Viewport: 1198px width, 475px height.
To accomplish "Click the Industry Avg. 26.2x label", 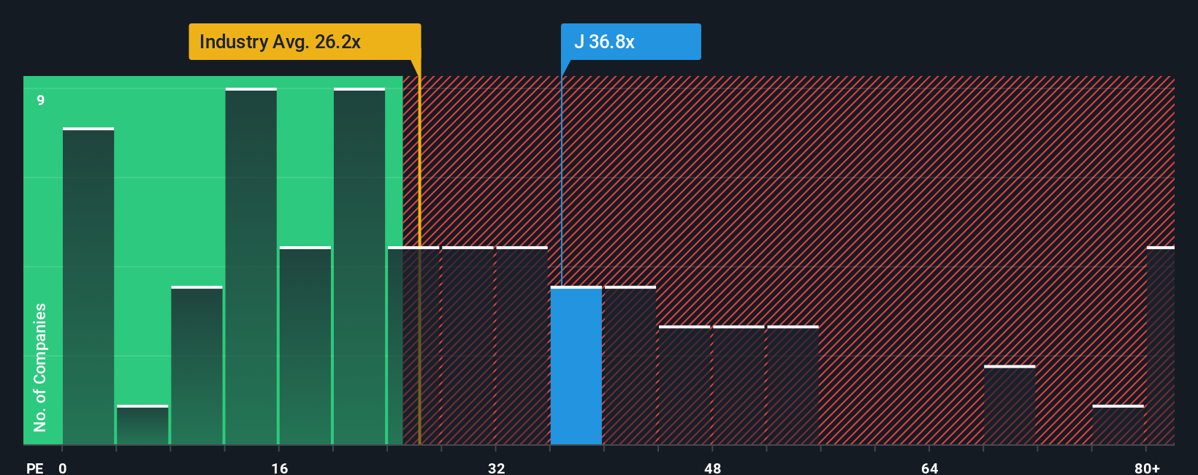I will pyautogui.click(x=305, y=42).
